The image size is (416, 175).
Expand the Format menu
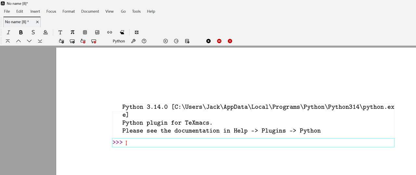tap(69, 11)
